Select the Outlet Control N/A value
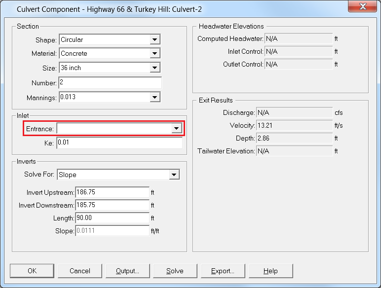Viewport: 381px width, 288px height. click(299, 64)
